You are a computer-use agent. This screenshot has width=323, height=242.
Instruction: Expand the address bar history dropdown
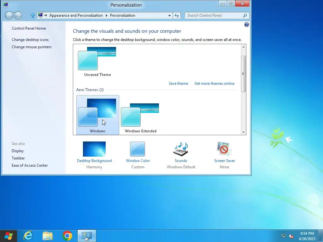click(169, 15)
